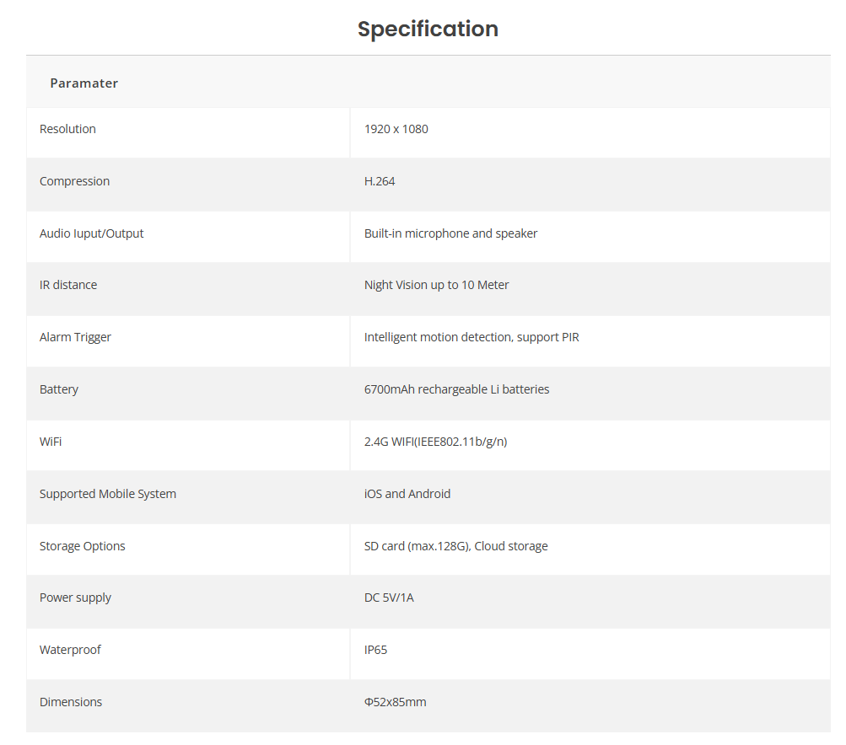Click the IR distance label
Image resolution: width=846 pixels, height=745 pixels.
(x=68, y=285)
